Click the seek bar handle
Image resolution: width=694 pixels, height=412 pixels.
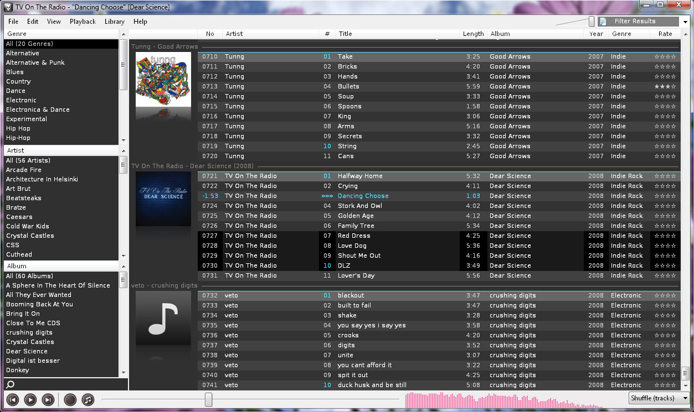click(208, 399)
